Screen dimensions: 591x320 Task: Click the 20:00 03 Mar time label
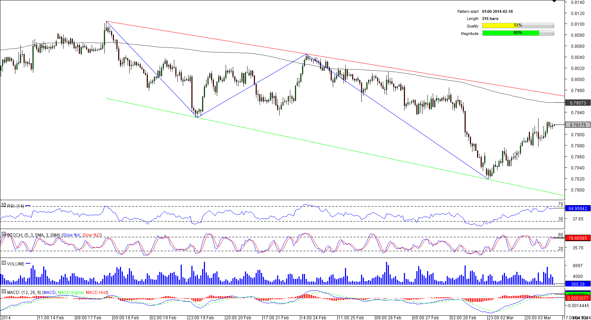(539, 318)
